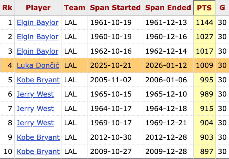
Task: Click Elgin Baylor link for 1960 span
Action: tap(37, 37)
